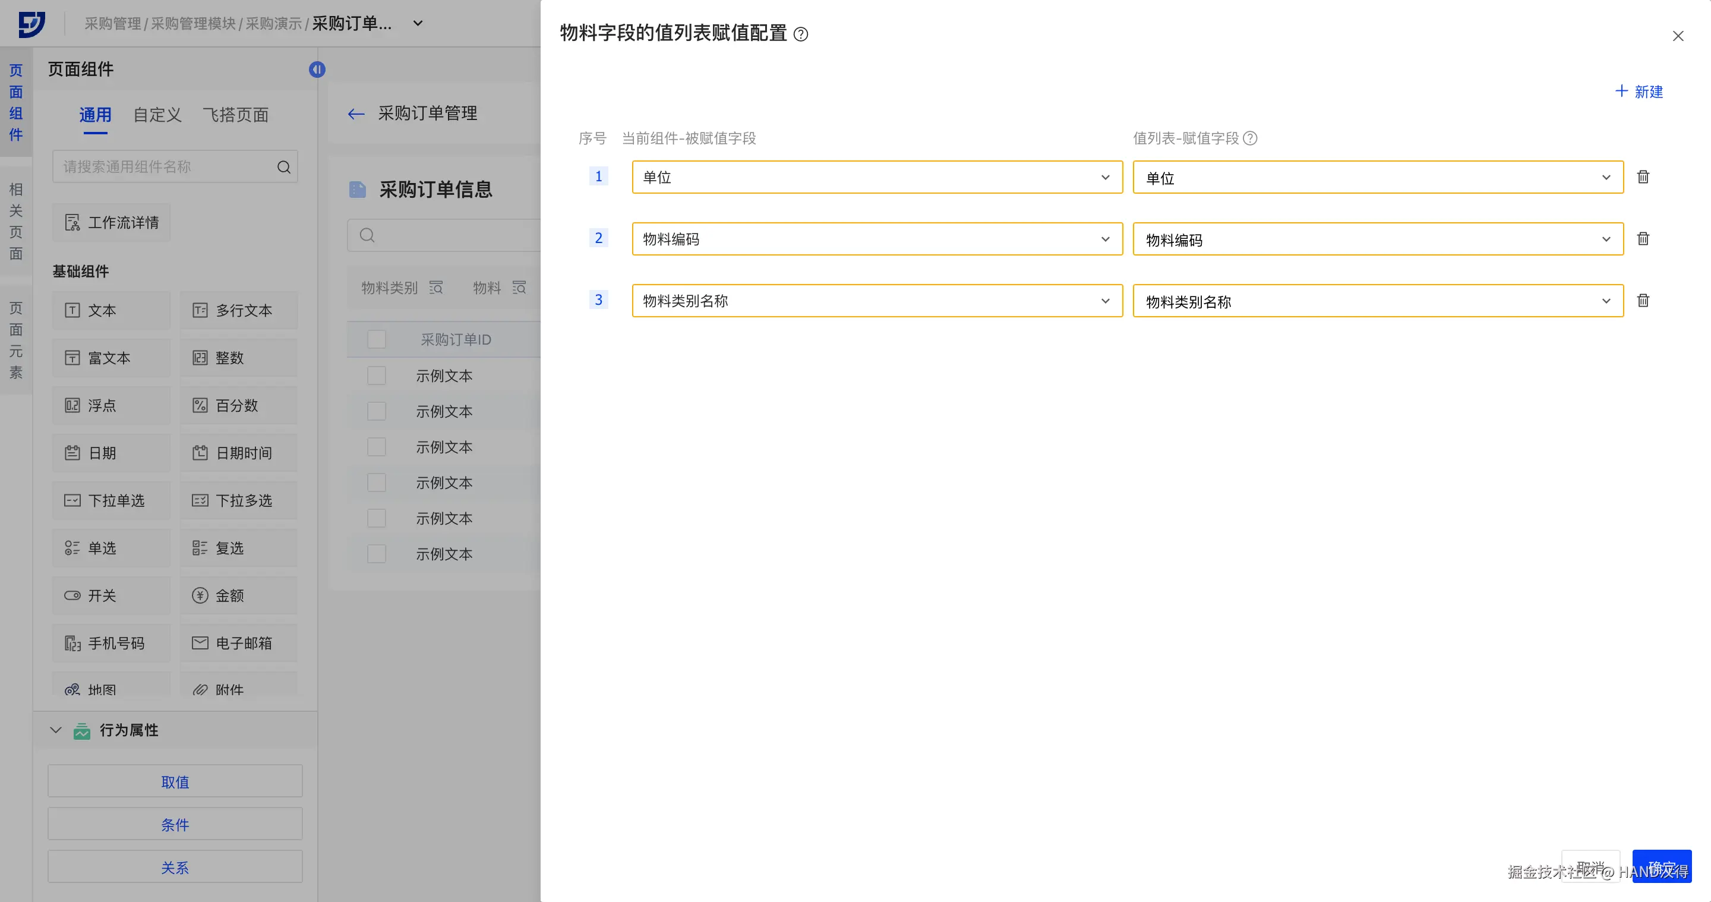
Task: Delete row 1 with trash icon
Action: click(1643, 176)
